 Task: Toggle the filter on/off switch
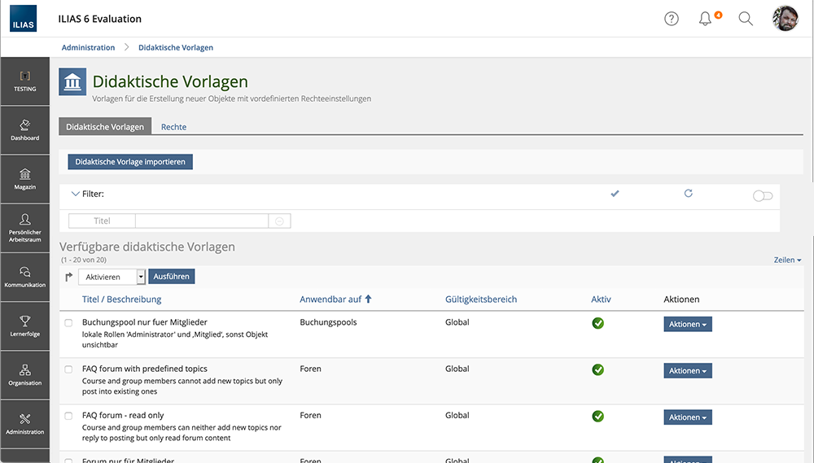point(762,196)
